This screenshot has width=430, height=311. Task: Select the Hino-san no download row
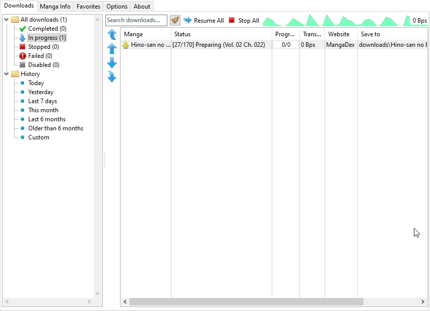click(274, 45)
